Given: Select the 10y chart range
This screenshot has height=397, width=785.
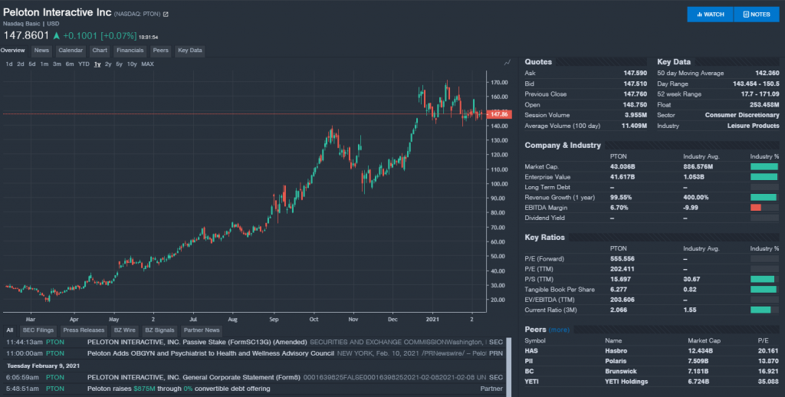Looking at the screenshot, I should pyautogui.click(x=132, y=64).
